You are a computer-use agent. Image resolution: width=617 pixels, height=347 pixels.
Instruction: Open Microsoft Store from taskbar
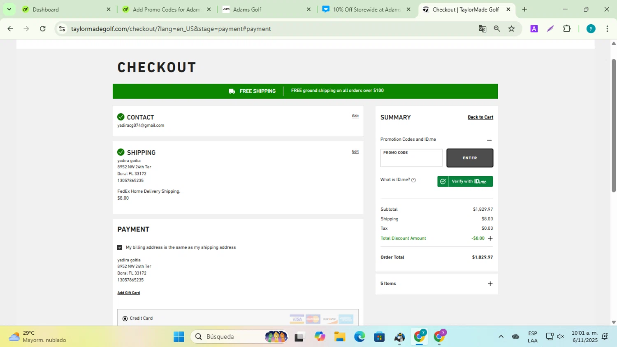click(x=380, y=337)
